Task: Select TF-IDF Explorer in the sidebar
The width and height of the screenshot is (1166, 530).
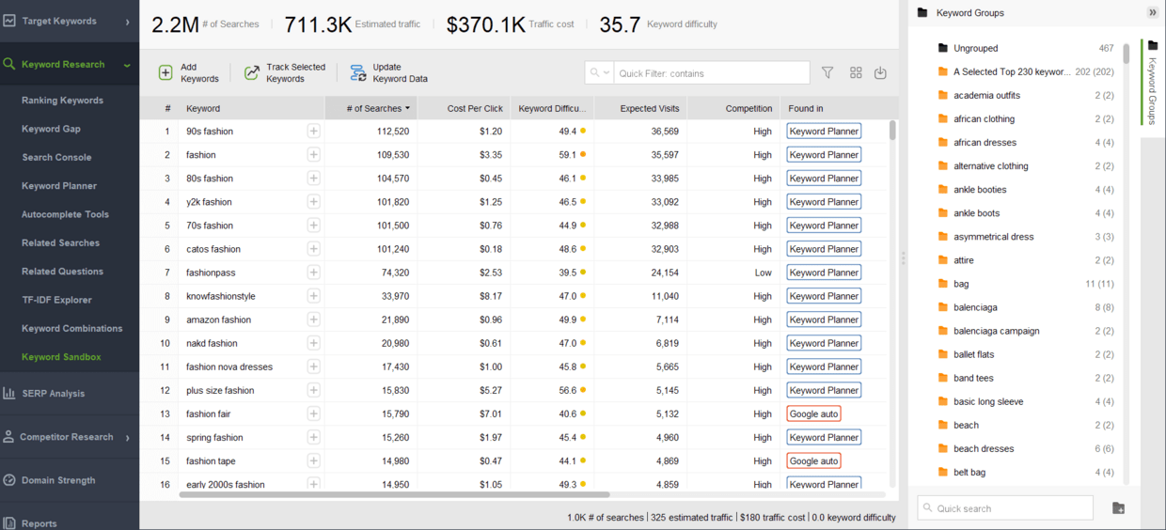Action: point(56,300)
